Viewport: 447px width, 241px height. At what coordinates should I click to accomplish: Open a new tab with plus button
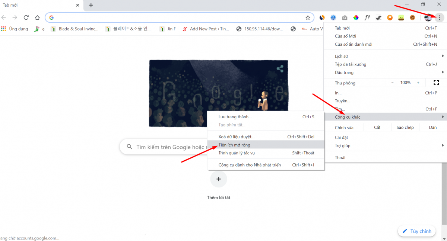[91, 5]
